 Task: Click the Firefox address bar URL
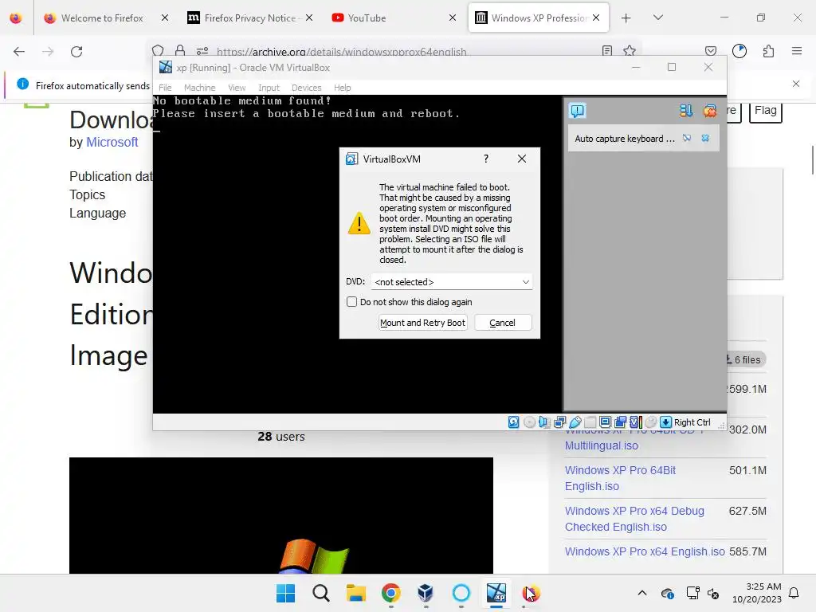click(x=341, y=52)
